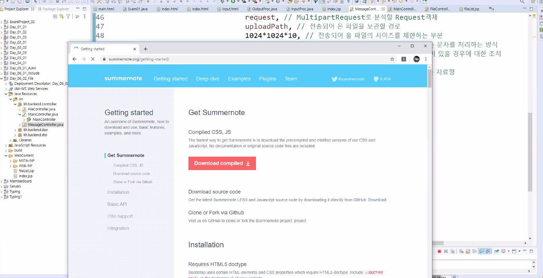This screenshot has height=278, width=543.
Task: Toggle show console on standard out
Action: pyautogui.click(x=481, y=251)
